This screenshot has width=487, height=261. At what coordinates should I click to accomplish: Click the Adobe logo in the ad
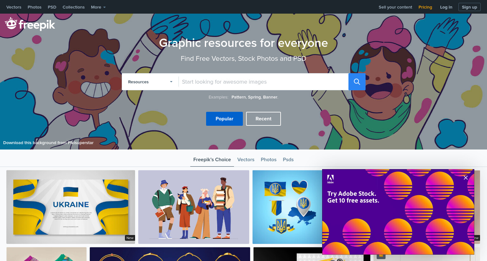(x=330, y=179)
